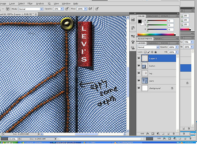
Task: Open status bar Doc info arrow
Action: tap(39, 134)
